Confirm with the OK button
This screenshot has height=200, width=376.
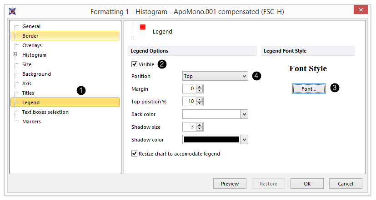[x=307, y=184]
